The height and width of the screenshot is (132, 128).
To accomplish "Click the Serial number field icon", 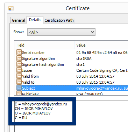I will pos(19,53).
